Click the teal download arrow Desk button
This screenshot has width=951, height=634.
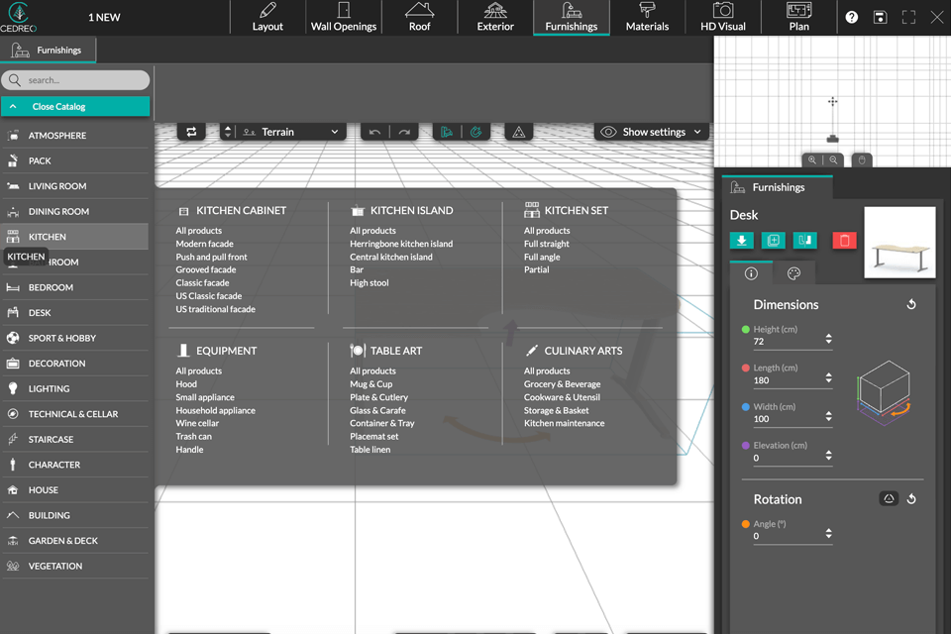tap(742, 241)
